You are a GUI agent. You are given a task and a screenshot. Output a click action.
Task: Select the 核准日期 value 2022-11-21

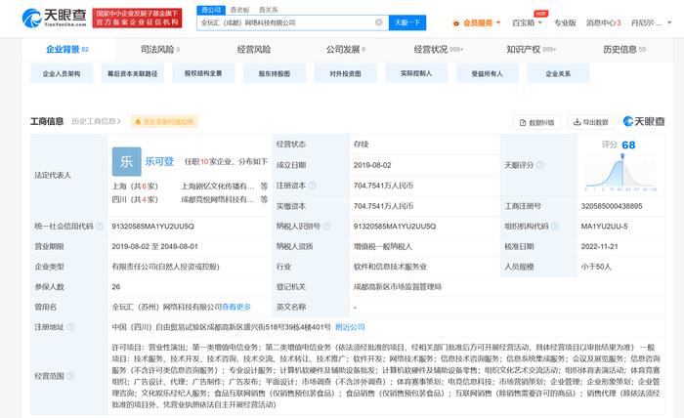599,246
